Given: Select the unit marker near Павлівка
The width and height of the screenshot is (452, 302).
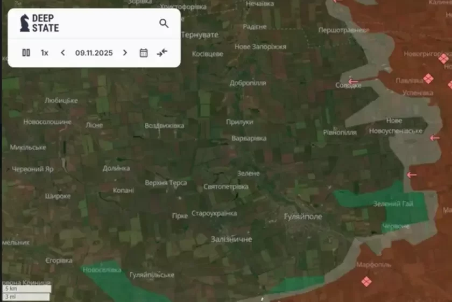Looking at the screenshot, I should pyautogui.click(x=428, y=79).
